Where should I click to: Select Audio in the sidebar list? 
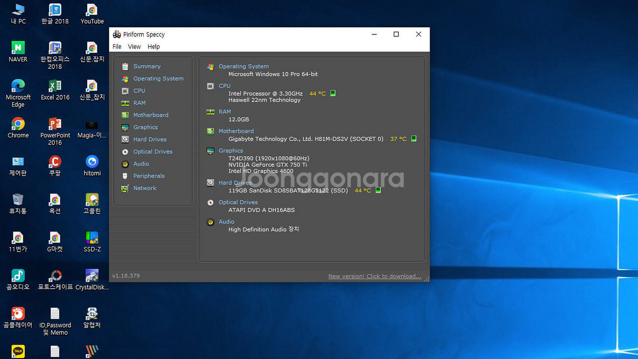(141, 164)
